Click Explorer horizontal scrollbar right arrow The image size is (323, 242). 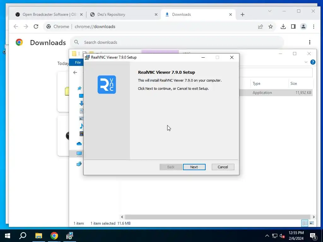(x=314, y=217)
